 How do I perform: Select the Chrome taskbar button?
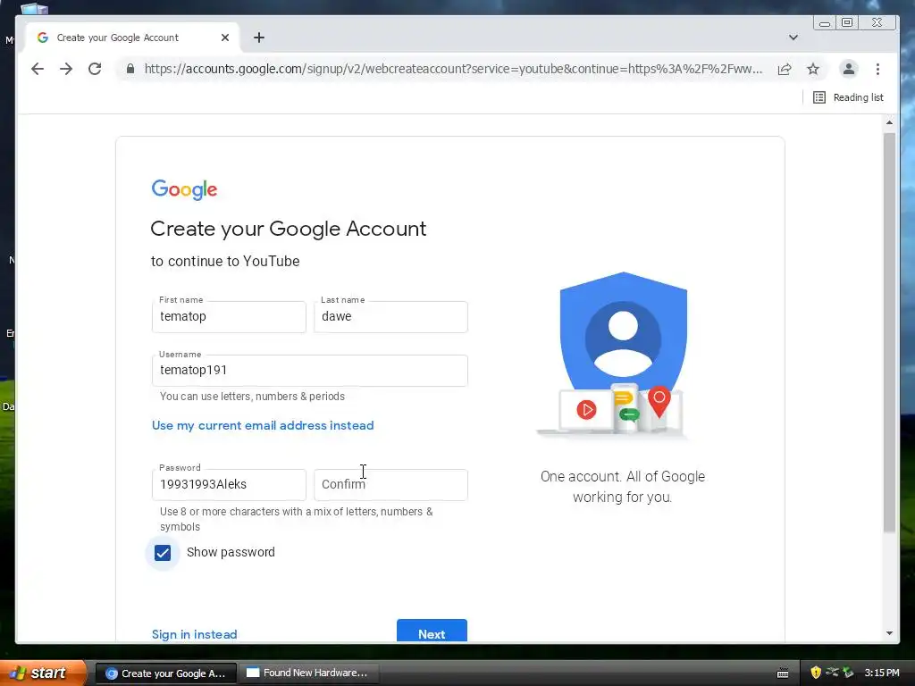(165, 673)
